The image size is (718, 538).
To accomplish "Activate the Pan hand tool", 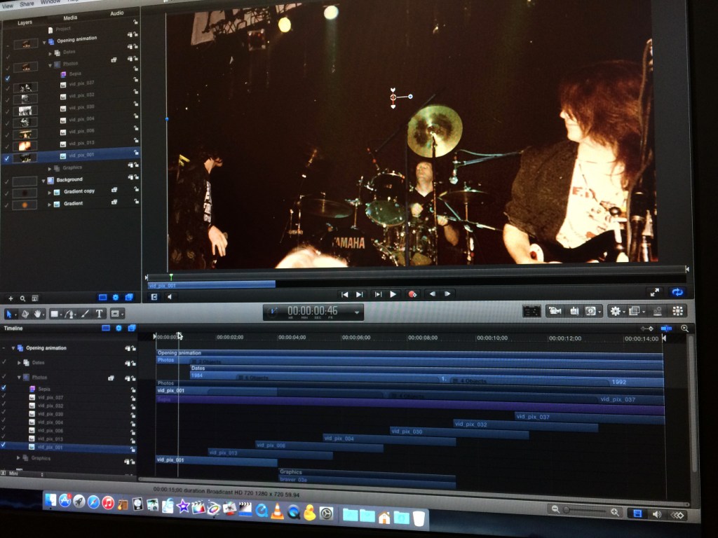I will (37, 314).
